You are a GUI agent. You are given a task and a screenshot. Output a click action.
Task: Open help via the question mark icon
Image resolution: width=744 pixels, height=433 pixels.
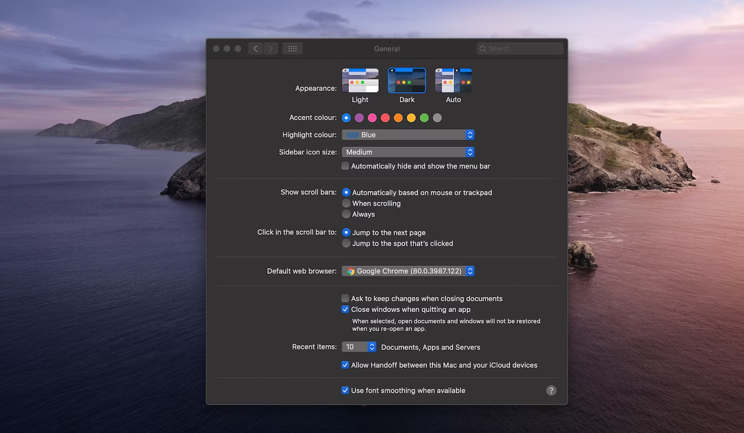(551, 390)
